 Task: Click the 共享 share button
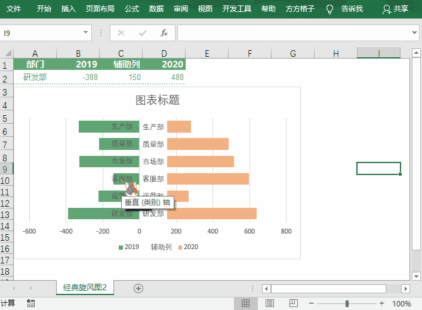click(395, 9)
